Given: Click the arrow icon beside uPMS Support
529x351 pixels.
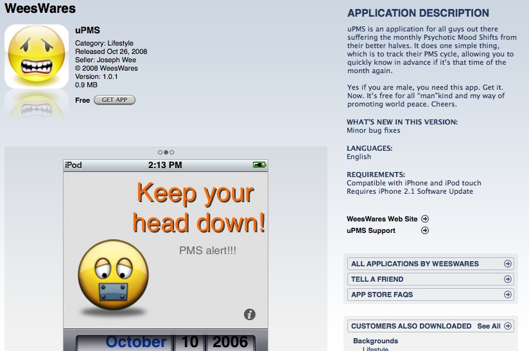Looking at the screenshot, I should pyautogui.click(x=425, y=230).
